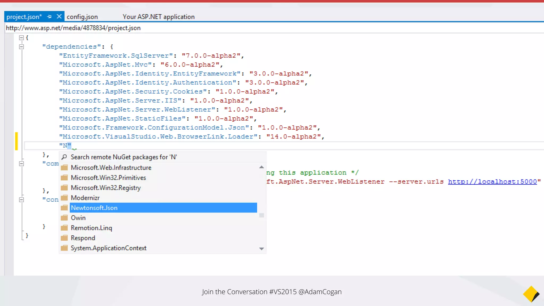The image size is (544, 306).
Task: Choose Microsoft.Web.Infrastructure from suggestions
Action: pos(111,168)
